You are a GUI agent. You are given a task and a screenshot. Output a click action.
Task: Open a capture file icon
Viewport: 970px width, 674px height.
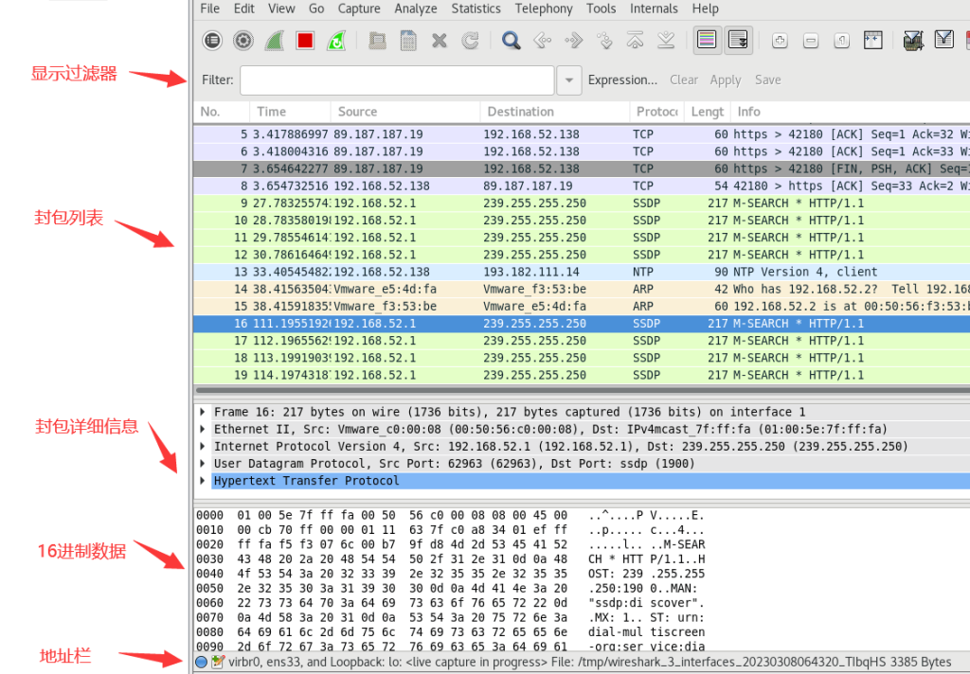pyautogui.click(x=377, y=41)
